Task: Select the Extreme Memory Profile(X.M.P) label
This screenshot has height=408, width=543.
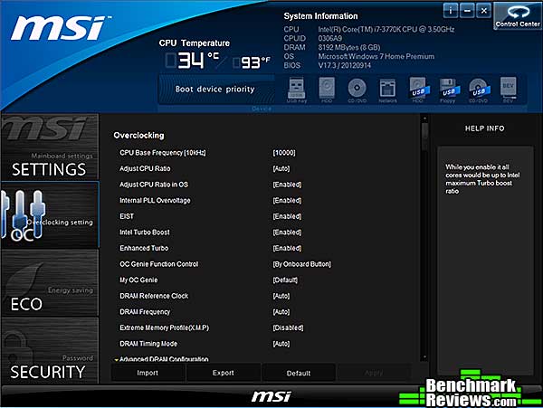Action: [165, 327]
